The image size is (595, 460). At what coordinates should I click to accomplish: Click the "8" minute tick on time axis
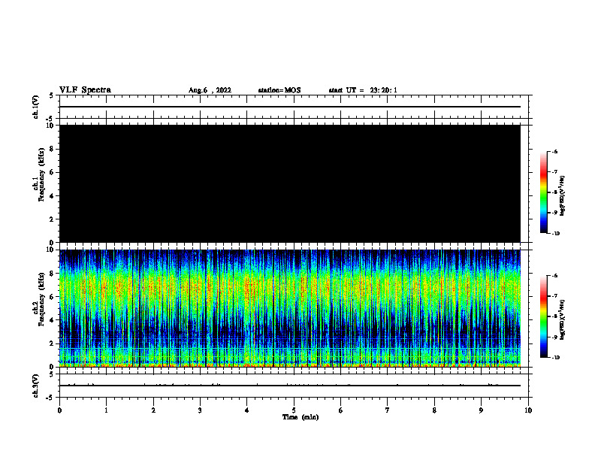(434, 410)
